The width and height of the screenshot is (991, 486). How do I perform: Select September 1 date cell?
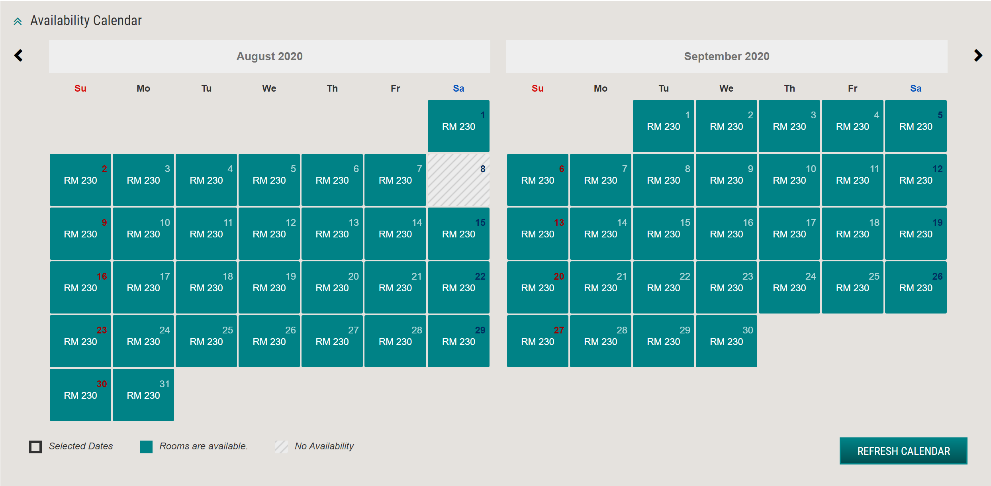[663, 126]
